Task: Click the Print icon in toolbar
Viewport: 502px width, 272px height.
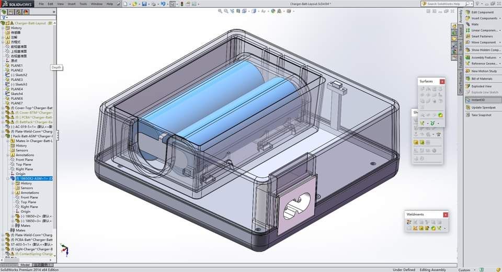Action: [154, 4]
